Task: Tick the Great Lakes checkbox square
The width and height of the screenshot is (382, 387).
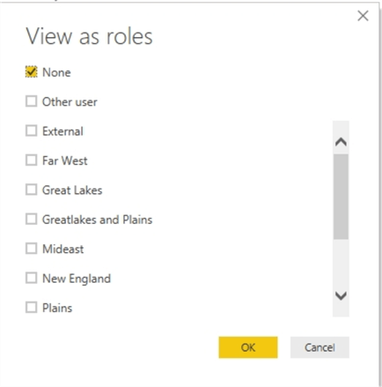Action: tap(31, 190)
